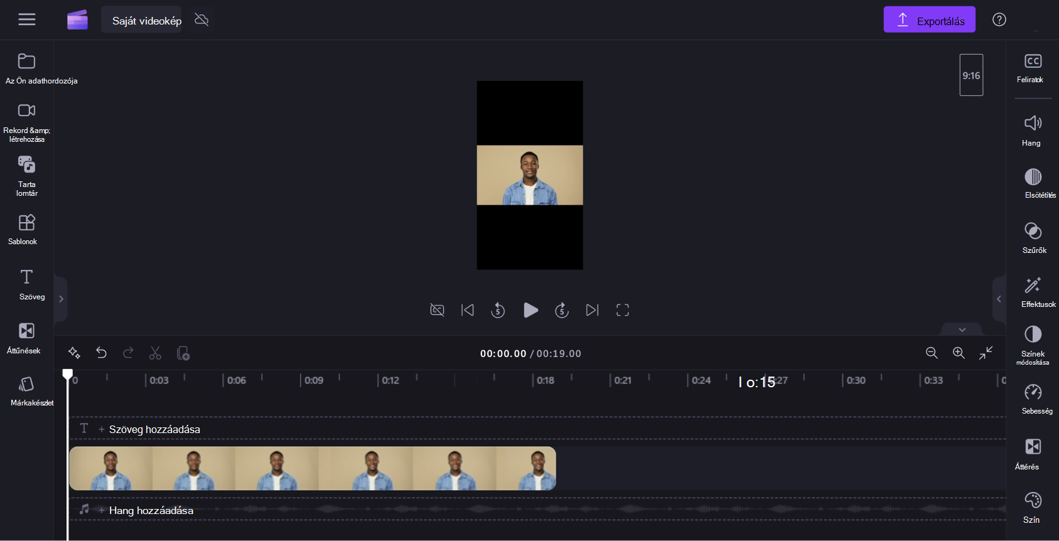Fit timeline to screen
This screenshot has width=1059, height=541.
point(986,353)
